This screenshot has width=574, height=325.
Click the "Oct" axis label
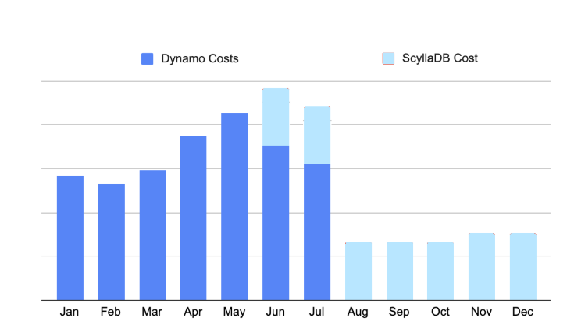coord(440,312)
